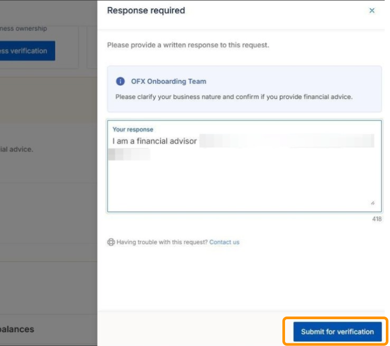Click the text area resize handle
Viewport: 390px width, 346px height.
(x=373, y=203)
